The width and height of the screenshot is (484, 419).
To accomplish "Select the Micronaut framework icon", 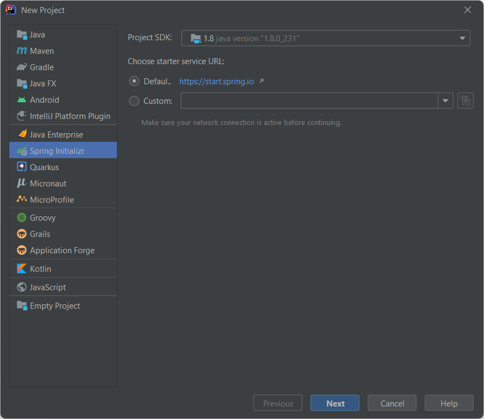I will click(x=22, y=183).
